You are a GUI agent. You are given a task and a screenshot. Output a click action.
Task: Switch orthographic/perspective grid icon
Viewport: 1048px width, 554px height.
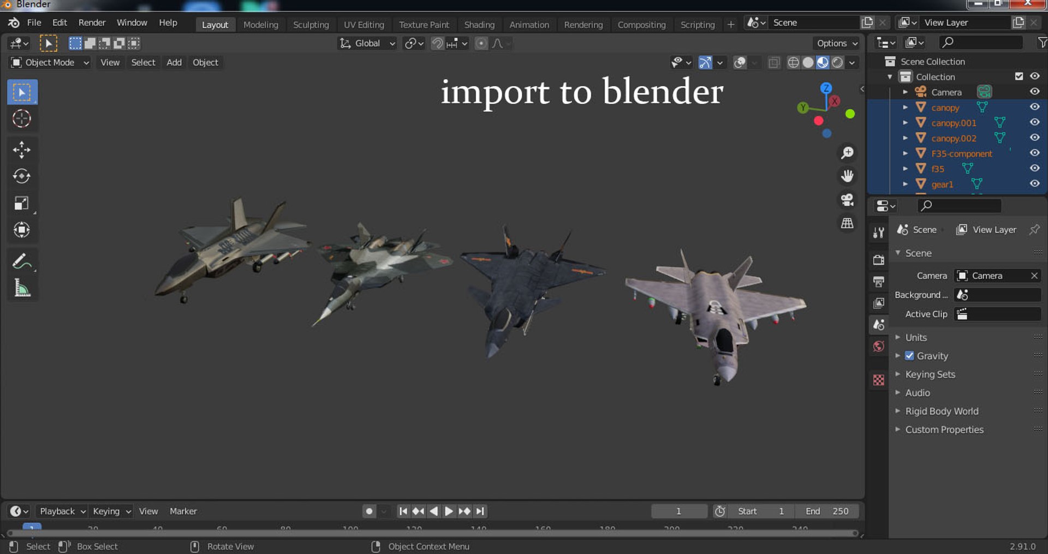tap(847, 223)
